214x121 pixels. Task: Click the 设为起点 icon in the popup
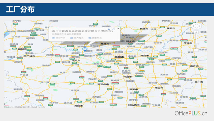[72, 38]
